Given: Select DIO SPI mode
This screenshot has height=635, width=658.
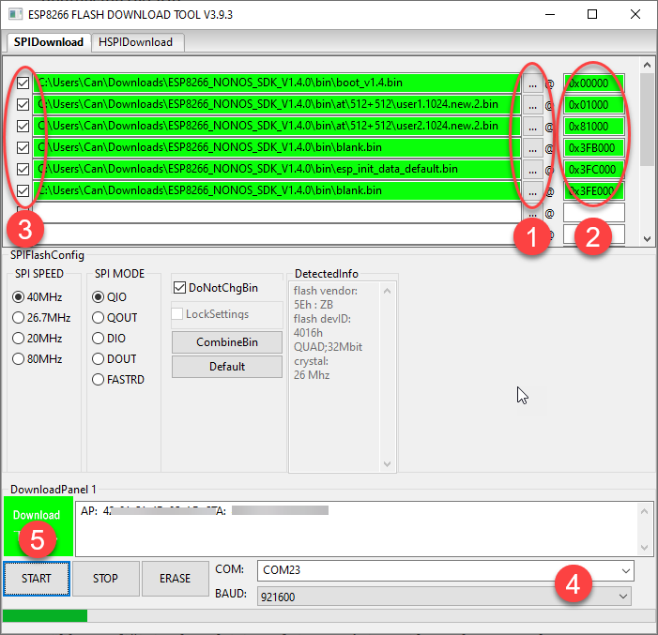Looking at the screenshot, I should pos(109,338).
